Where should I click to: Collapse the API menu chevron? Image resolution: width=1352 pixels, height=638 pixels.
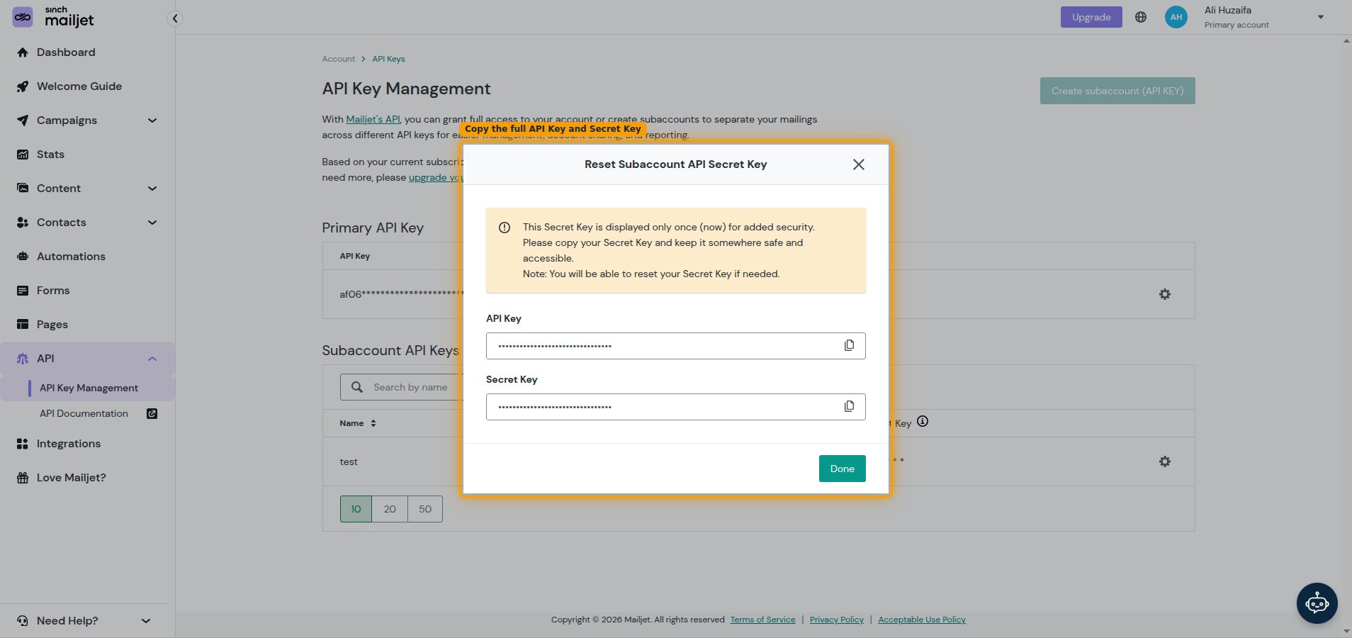[152, 359]
